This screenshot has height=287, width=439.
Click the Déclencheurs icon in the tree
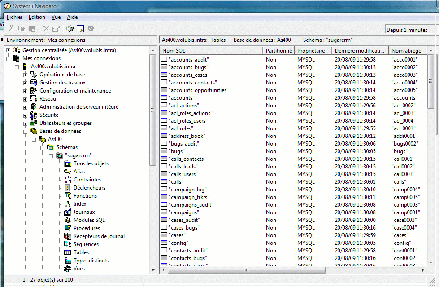point(68,188)
